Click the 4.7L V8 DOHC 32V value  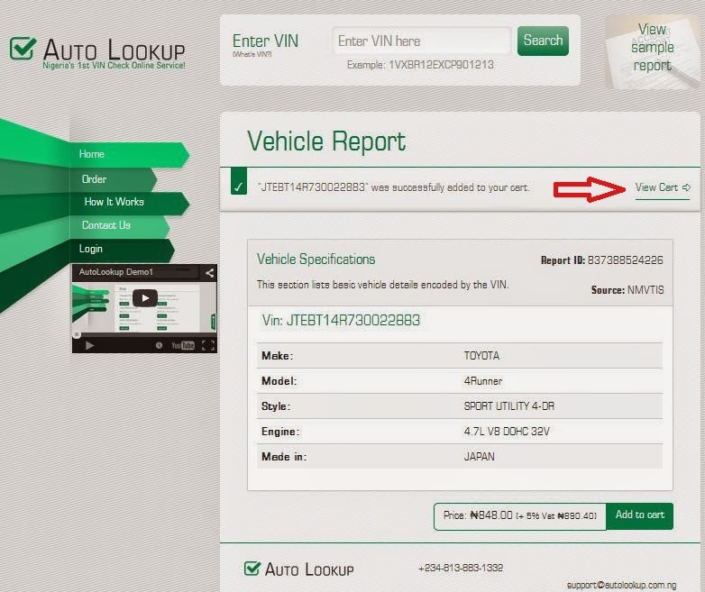[507, 432]
